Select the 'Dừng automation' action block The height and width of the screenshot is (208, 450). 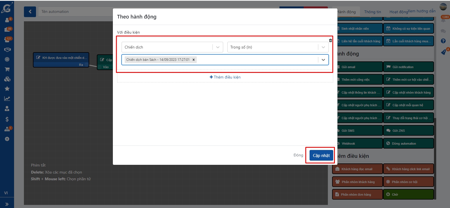coord(408,144)
